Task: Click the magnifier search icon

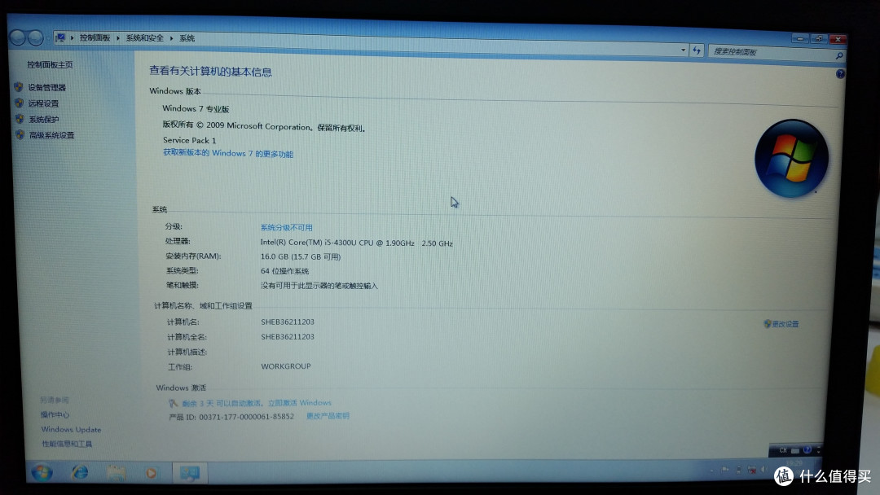Action: 839,55
